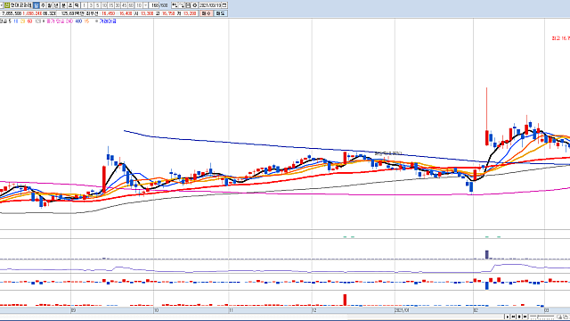Open the stock code dropdown at far left
The image size is (570, 321).
tap(2, 5)
